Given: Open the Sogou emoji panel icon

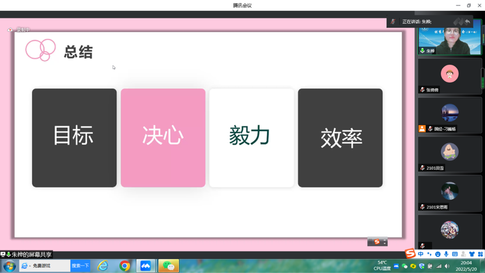Looking at the screenshot, I should click(437, 254).
